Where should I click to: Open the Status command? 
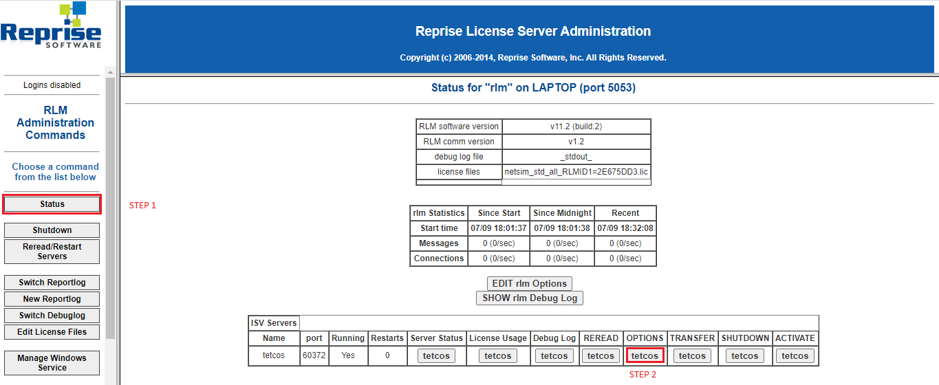[x=52, y=204]
